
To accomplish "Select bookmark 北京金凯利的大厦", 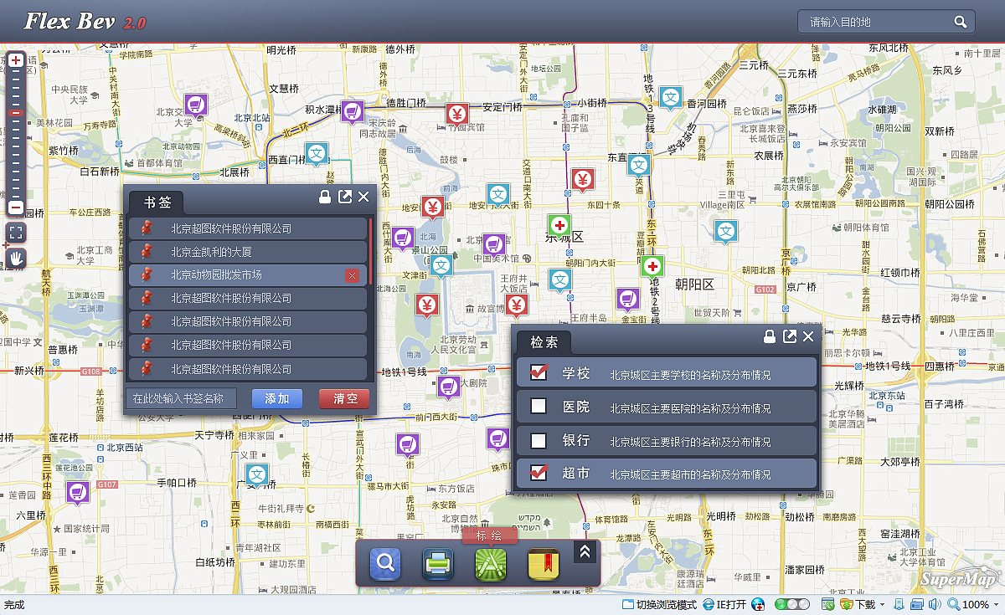I will (248, 252).
